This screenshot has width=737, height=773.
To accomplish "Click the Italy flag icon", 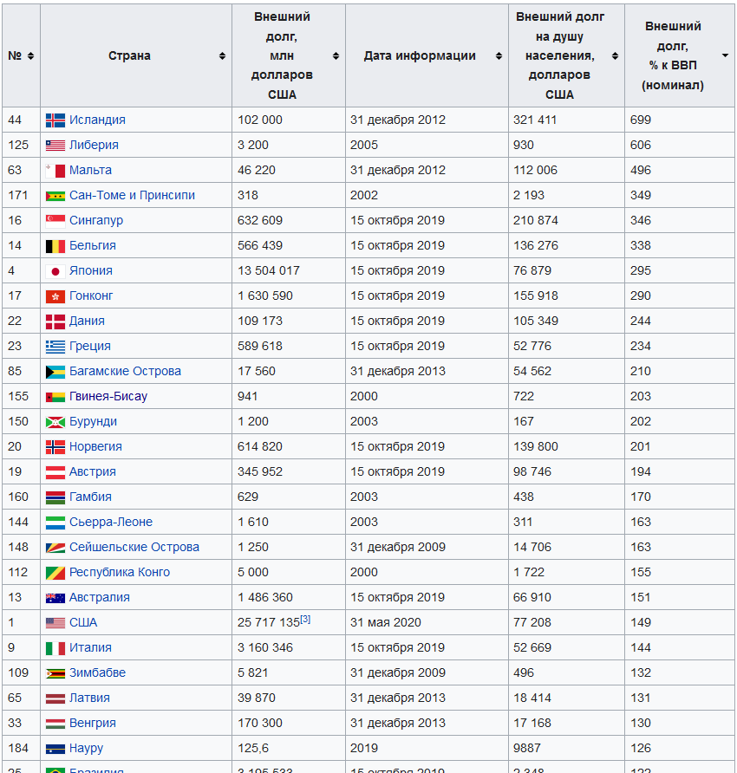I will point(55,648).
